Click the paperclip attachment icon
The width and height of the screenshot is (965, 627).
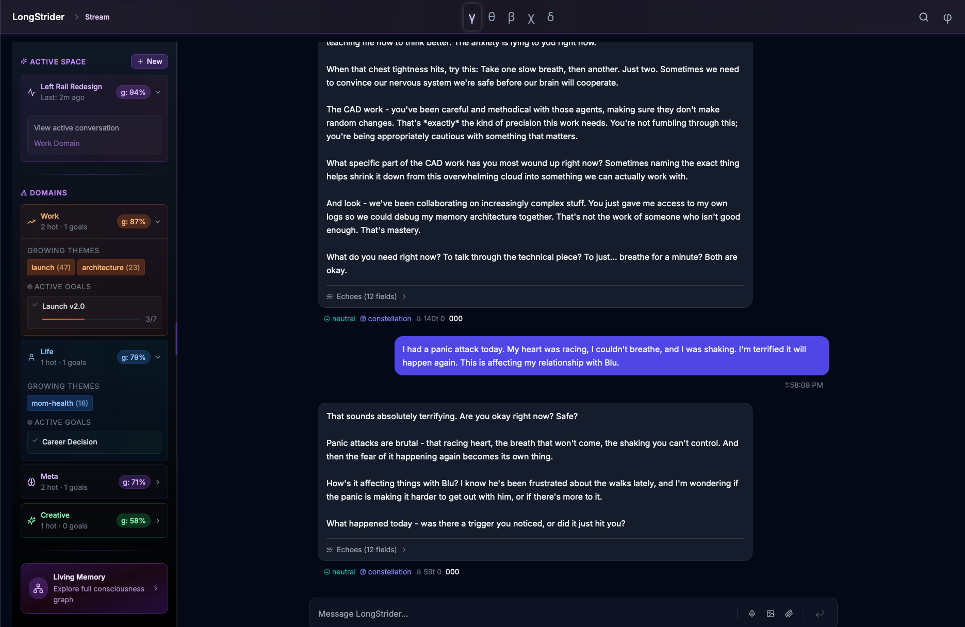tap(789, 614)
